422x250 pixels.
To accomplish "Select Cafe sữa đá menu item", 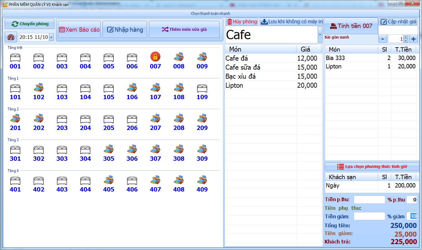I will point(273,67).
